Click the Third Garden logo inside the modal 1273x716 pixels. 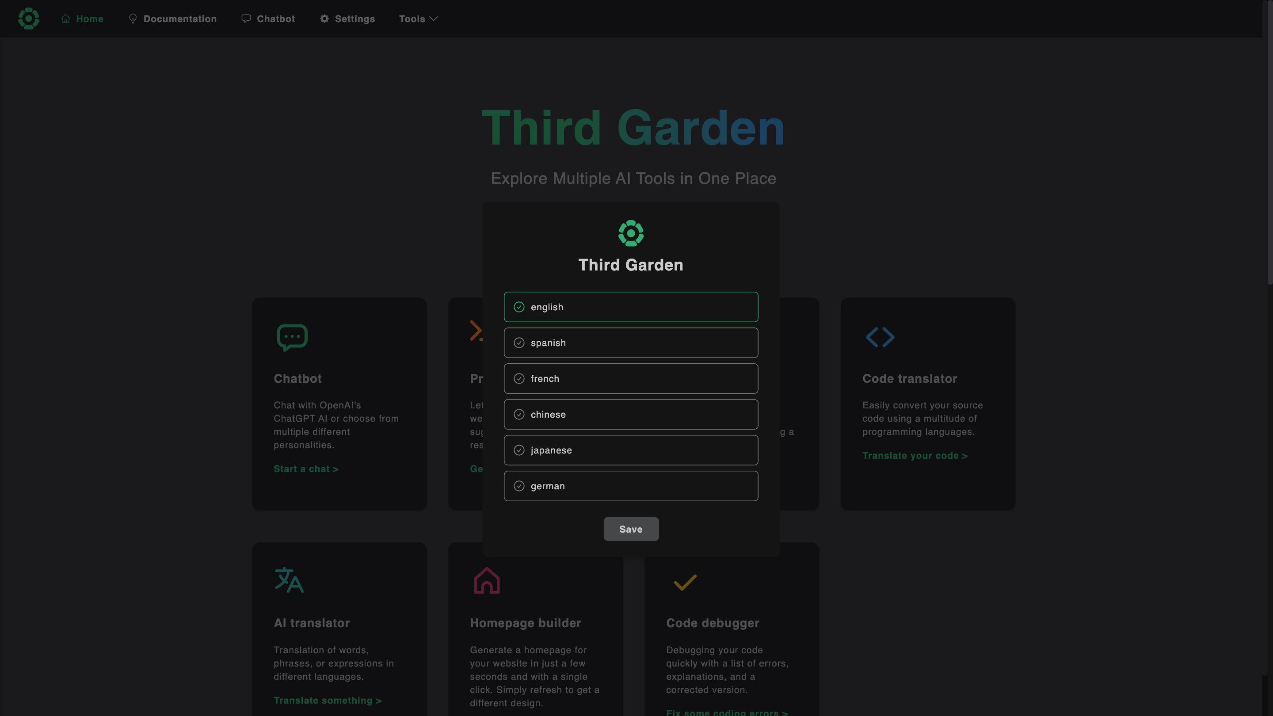631,233
